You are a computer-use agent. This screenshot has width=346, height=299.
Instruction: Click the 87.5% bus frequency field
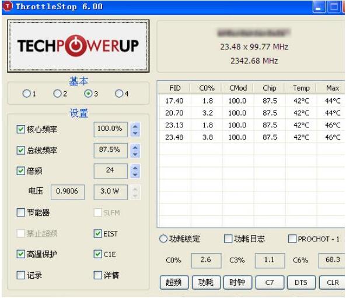[x=110, y=151]
